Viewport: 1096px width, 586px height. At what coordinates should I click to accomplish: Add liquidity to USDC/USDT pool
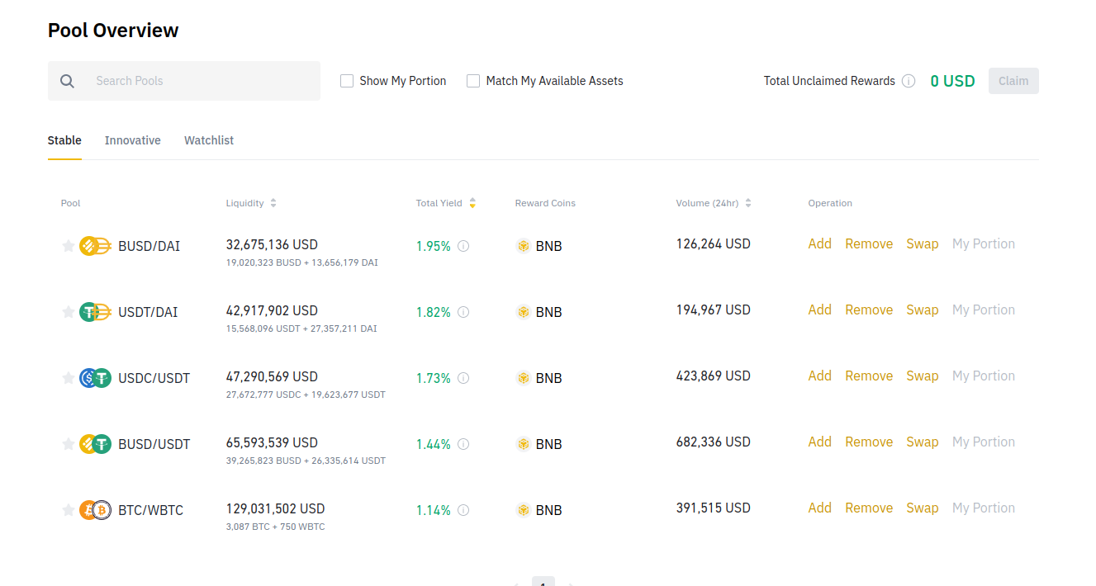(x=820, y=376)
